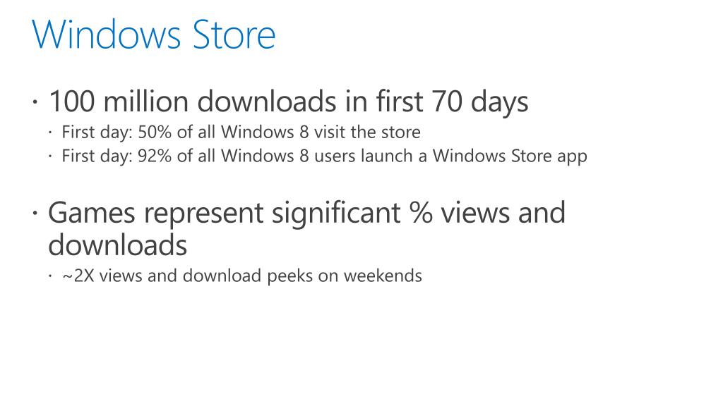Click the words 'views and' after the % sign
The height and width of the screenshot is (406, 723).
coord(503,212)
